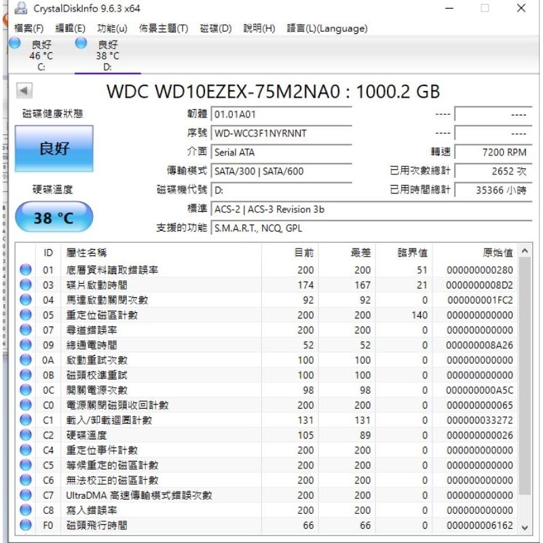Open the 功能(u) menu
This screenshot has width=543, height=543.
(x=112, y=28)
